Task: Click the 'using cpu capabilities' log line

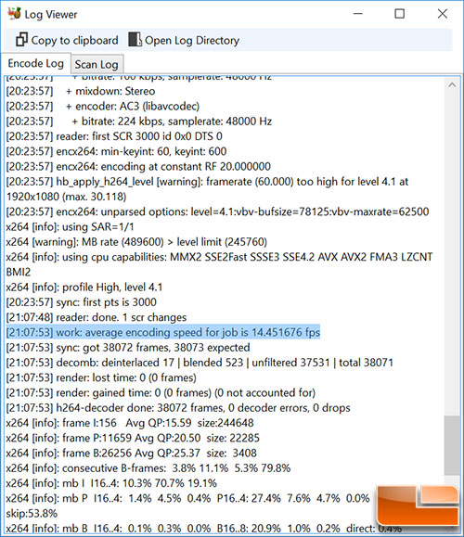Action: [x=219, y=257]
